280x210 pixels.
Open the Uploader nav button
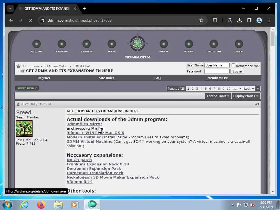214,46
